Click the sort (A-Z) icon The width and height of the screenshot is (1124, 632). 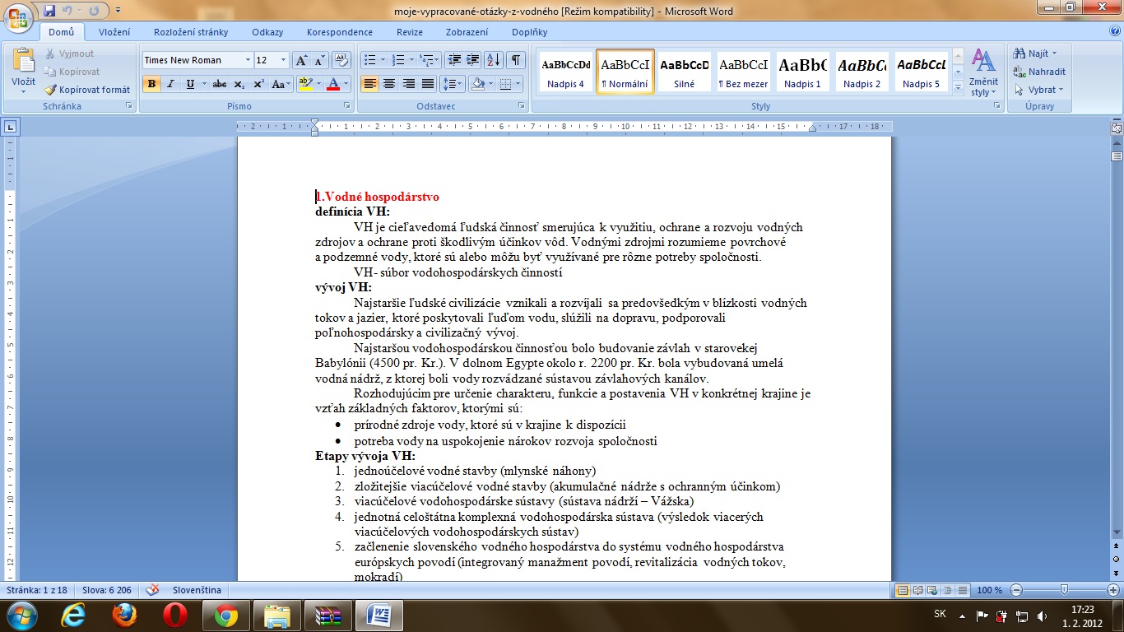point(493,60)
